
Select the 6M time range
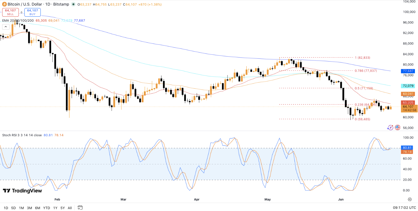(x=38, y=208)
